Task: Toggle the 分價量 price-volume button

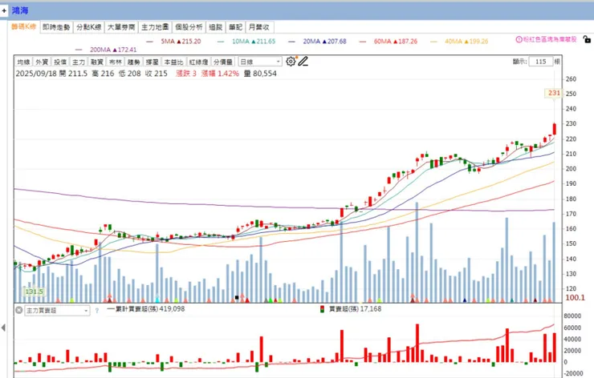Action: [223, 62]
